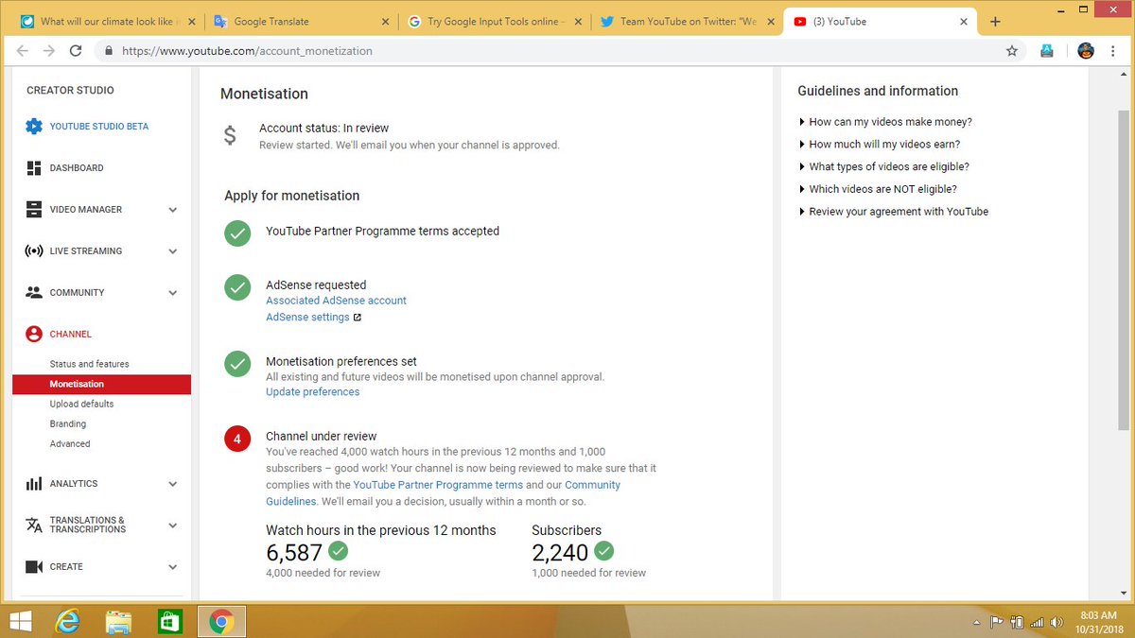This screenshot has height=638, width=1135.
Task: Expand the Create section
Action: tap(173, 567)
